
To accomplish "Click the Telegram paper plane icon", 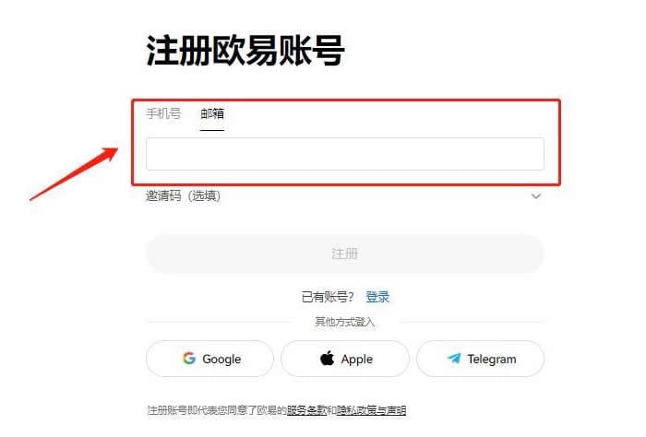I will pyautogui.click(x=454, y=359).
